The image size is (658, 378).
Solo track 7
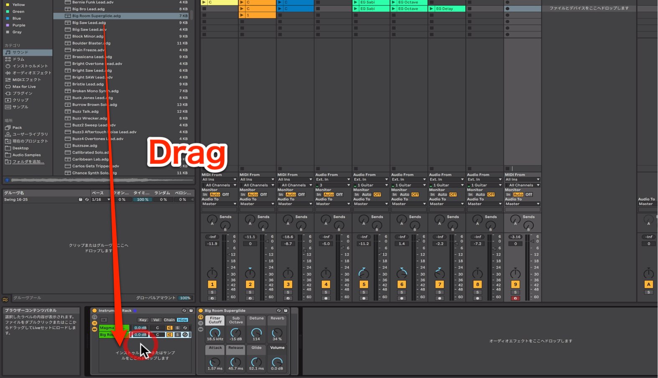pos(439,292)
